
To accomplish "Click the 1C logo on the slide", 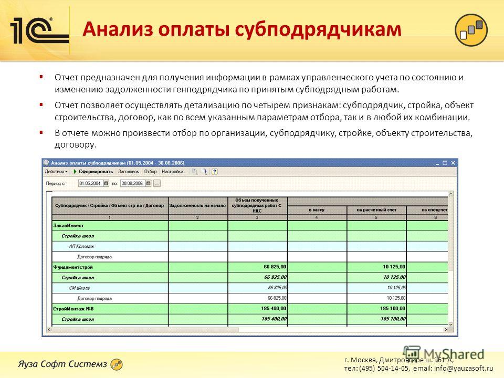I will [x=39, y=30].
